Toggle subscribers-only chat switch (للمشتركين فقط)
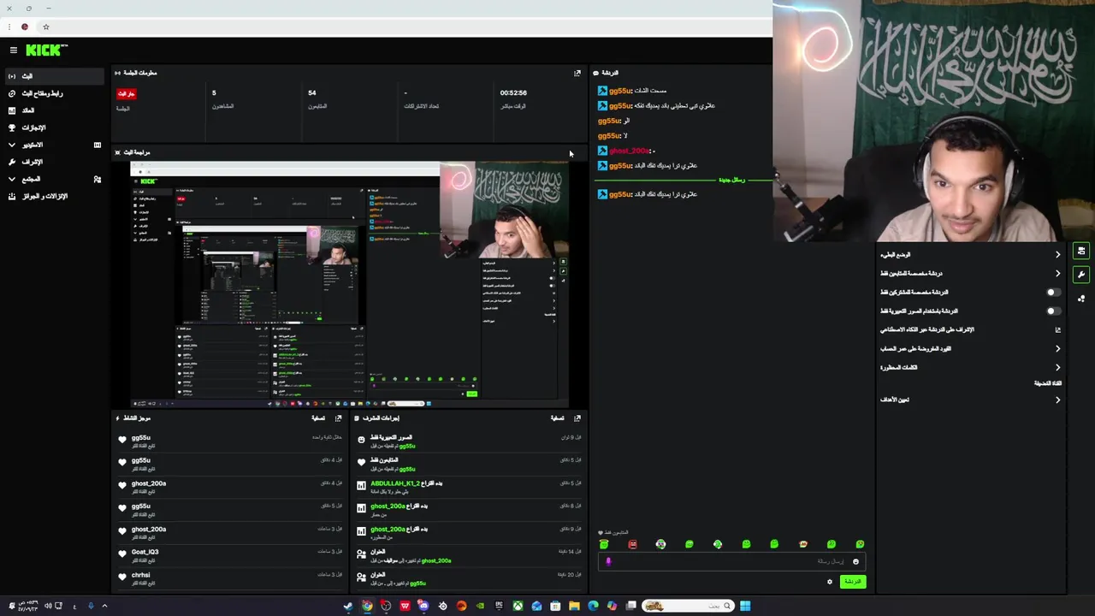This screenshot has height=616, width=1095. (1053, 293)
